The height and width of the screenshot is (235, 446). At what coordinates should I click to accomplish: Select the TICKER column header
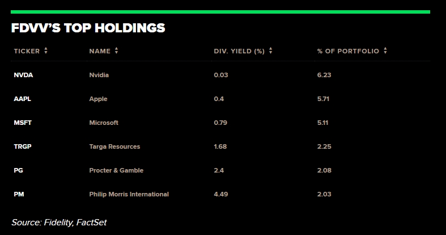click(x=27, y=51)
